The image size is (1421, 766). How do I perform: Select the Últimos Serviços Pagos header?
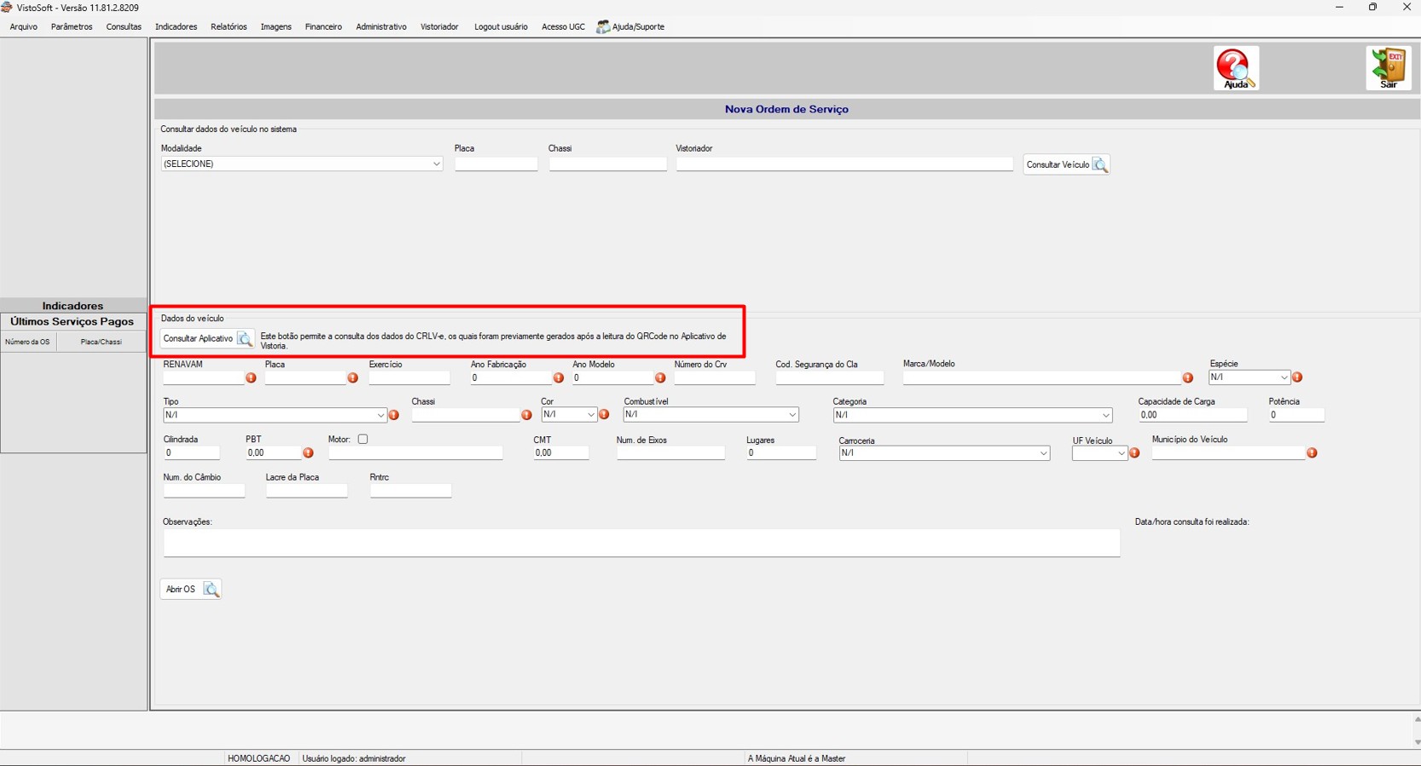72,322
